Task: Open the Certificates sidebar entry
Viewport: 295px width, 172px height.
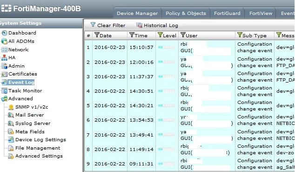Action: (x=23, y=74)
